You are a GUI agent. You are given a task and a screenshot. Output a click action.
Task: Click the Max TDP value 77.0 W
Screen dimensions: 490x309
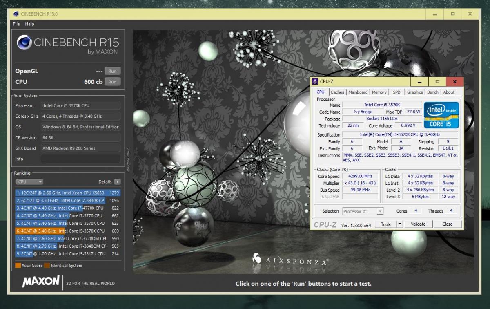pyautogui.click(x=413, y=112)
